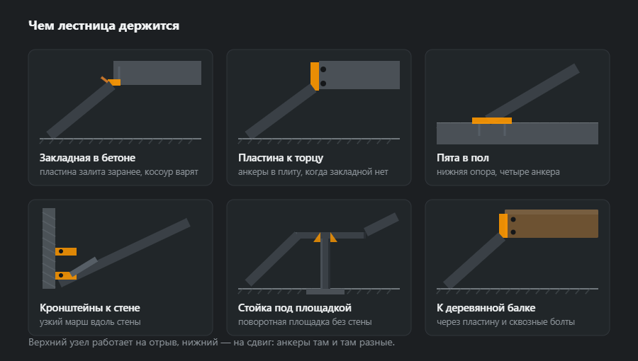The image size is (638, 361).
Task: Click the upper orange wall bracket
Action: (66, 251)
